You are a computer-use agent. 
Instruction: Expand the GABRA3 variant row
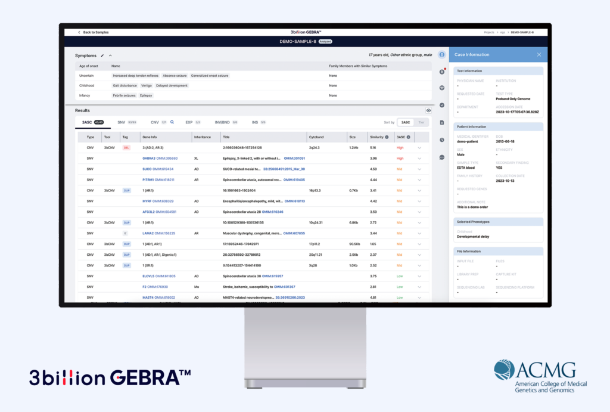click(419, 159)
